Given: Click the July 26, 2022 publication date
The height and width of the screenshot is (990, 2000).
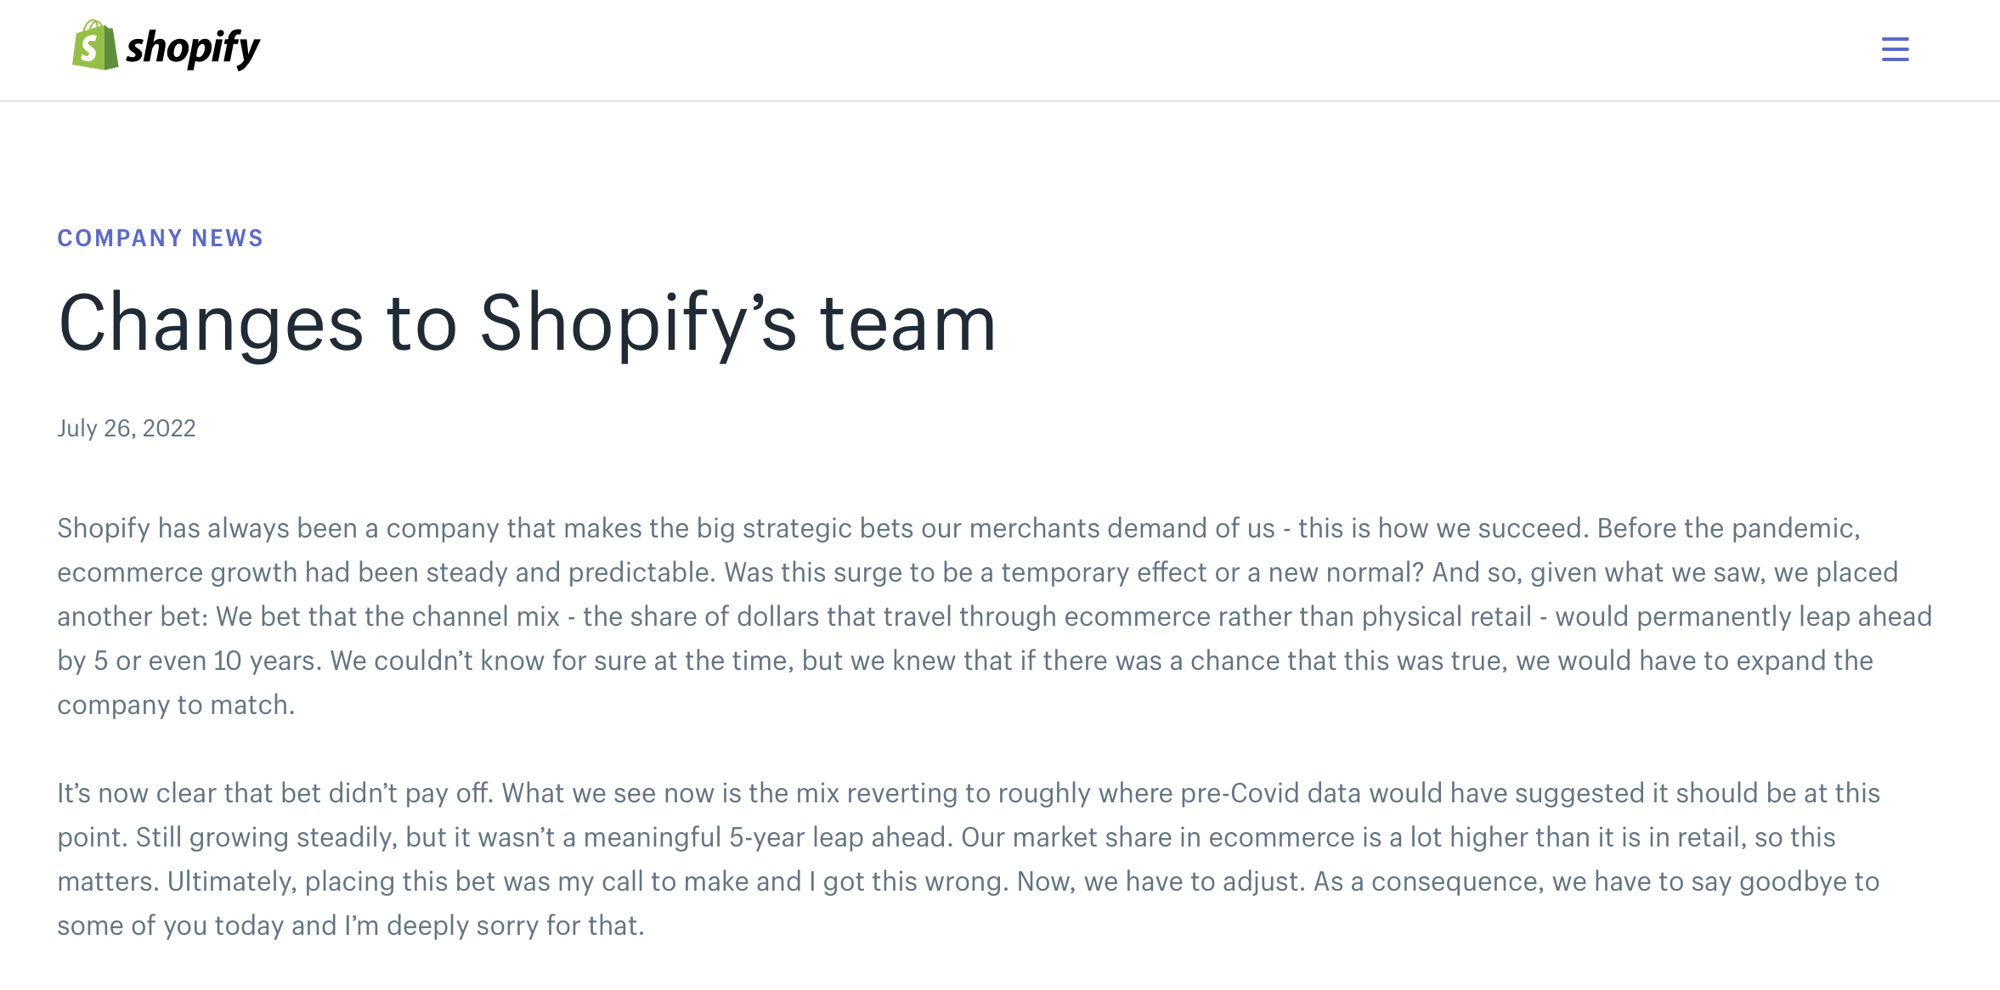Looking at the screenshot, I should coord(127,428).
